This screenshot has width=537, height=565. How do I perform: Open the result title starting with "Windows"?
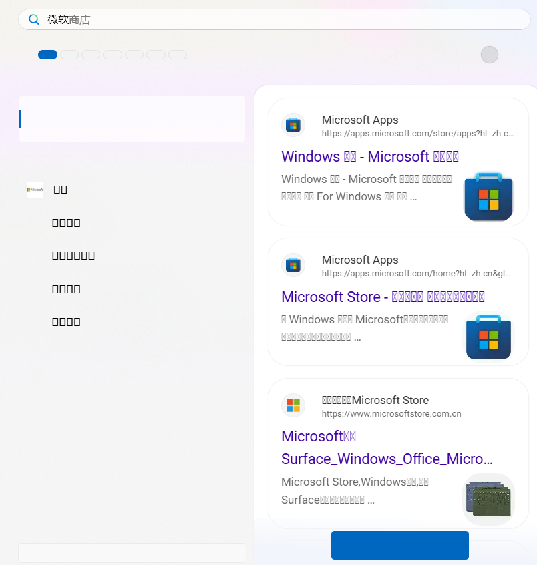pyautogui.click(x=370, y=156)
